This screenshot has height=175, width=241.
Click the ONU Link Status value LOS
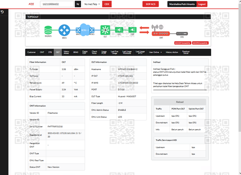click(120, 117)
